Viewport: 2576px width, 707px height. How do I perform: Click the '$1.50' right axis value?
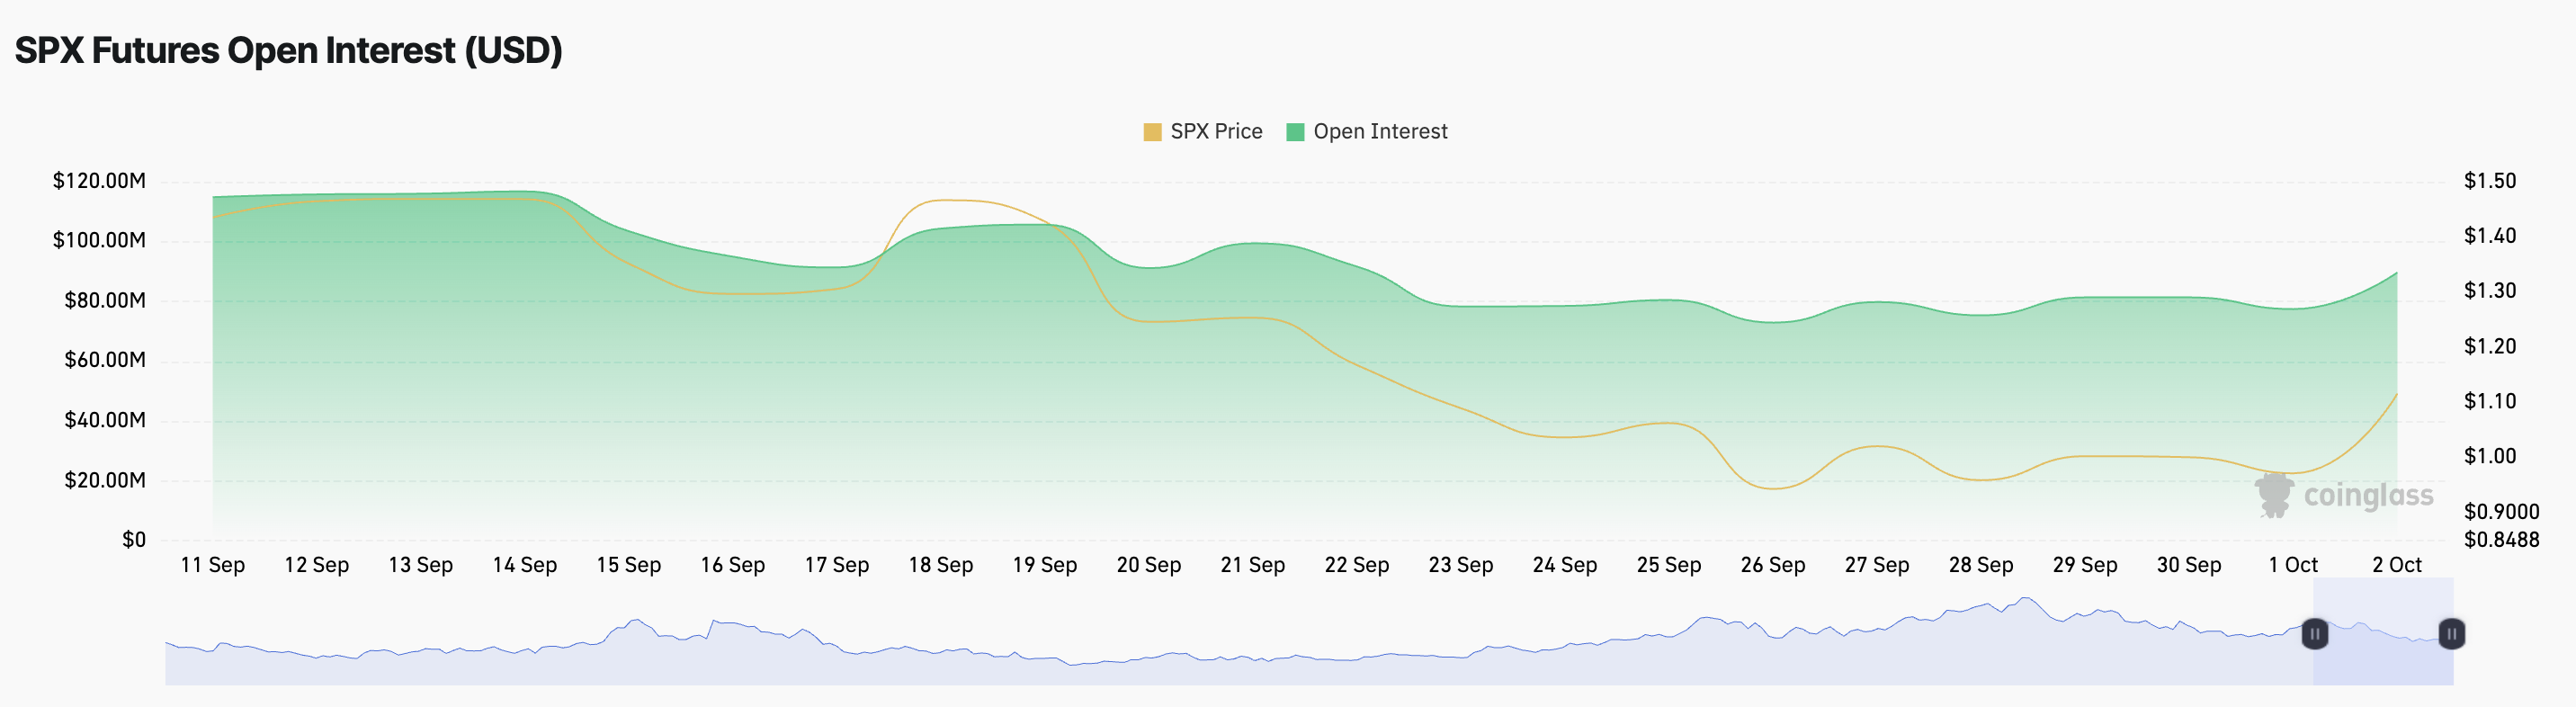2490,181
